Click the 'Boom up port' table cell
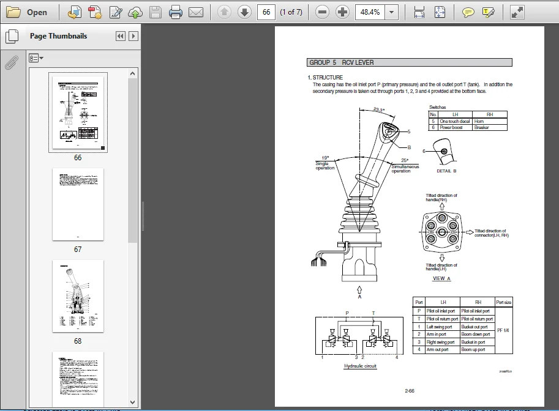 tap(477, 350)
